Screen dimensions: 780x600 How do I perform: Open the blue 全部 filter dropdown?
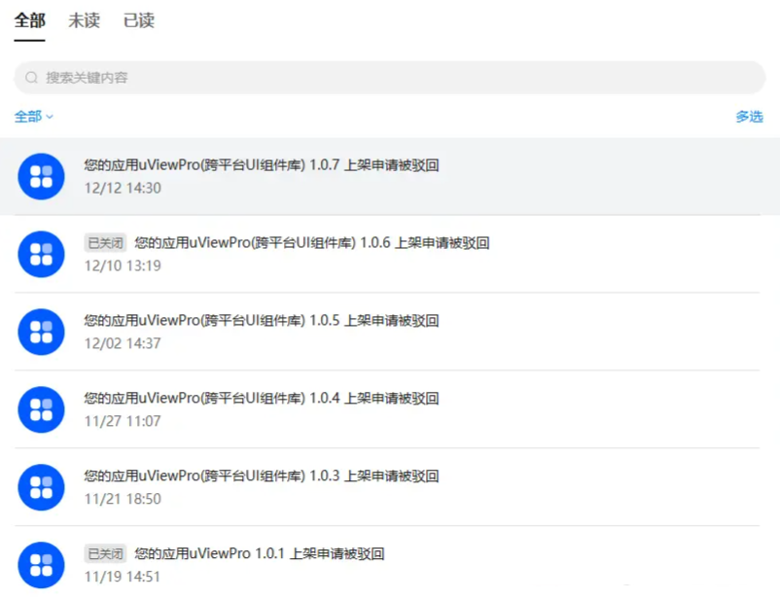33,117
